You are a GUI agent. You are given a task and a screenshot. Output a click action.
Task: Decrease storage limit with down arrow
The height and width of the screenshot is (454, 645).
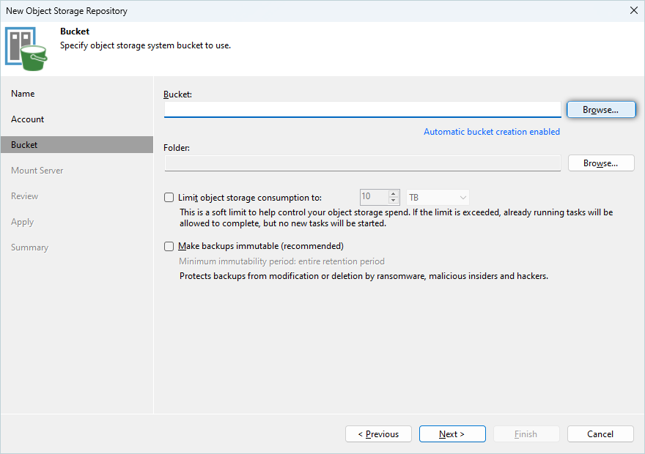click(394, 201)
